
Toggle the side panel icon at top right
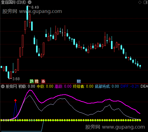146,2
